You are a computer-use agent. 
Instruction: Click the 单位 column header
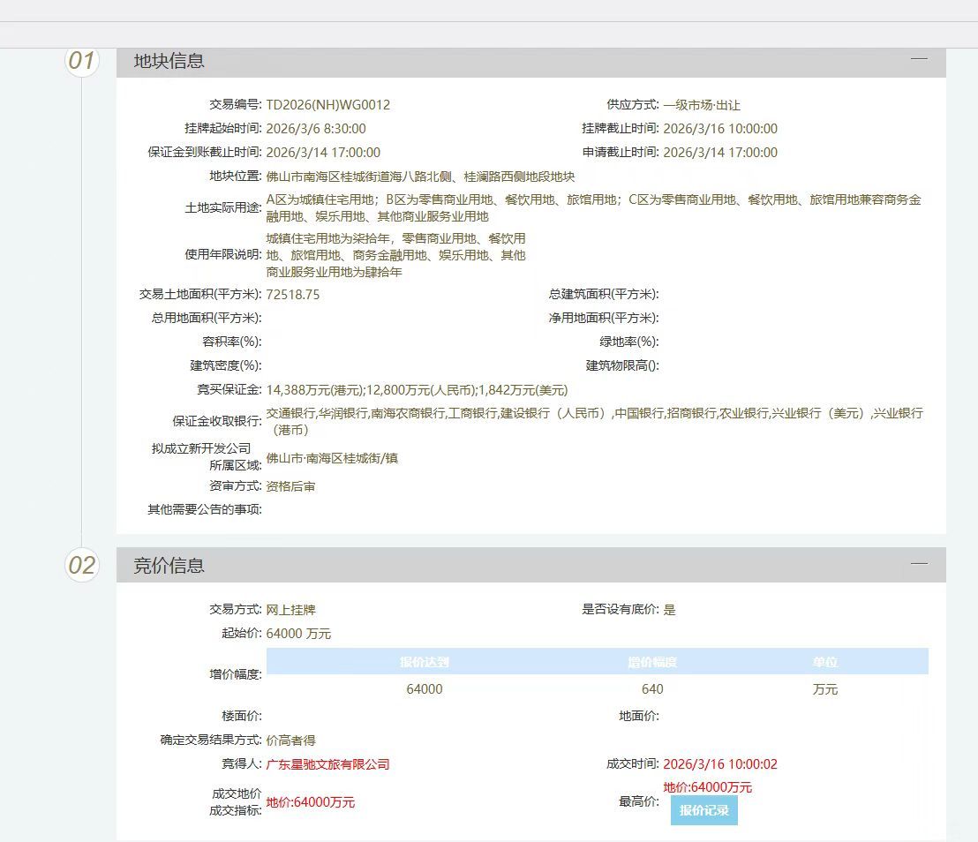tap(824, 662)
